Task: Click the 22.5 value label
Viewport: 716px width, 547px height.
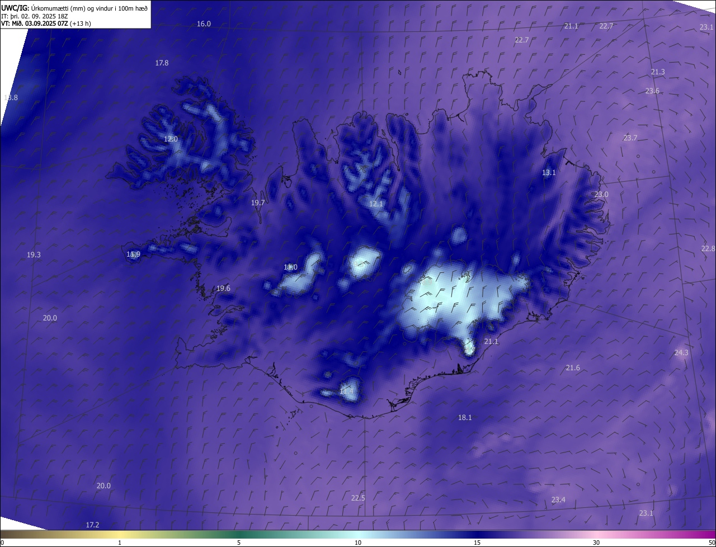Action: click(x=358, y=498)
